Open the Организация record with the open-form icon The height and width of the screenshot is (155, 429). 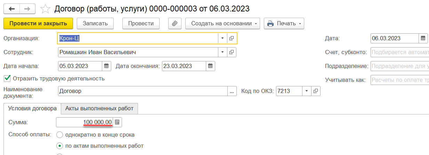[x=232, y=38]
